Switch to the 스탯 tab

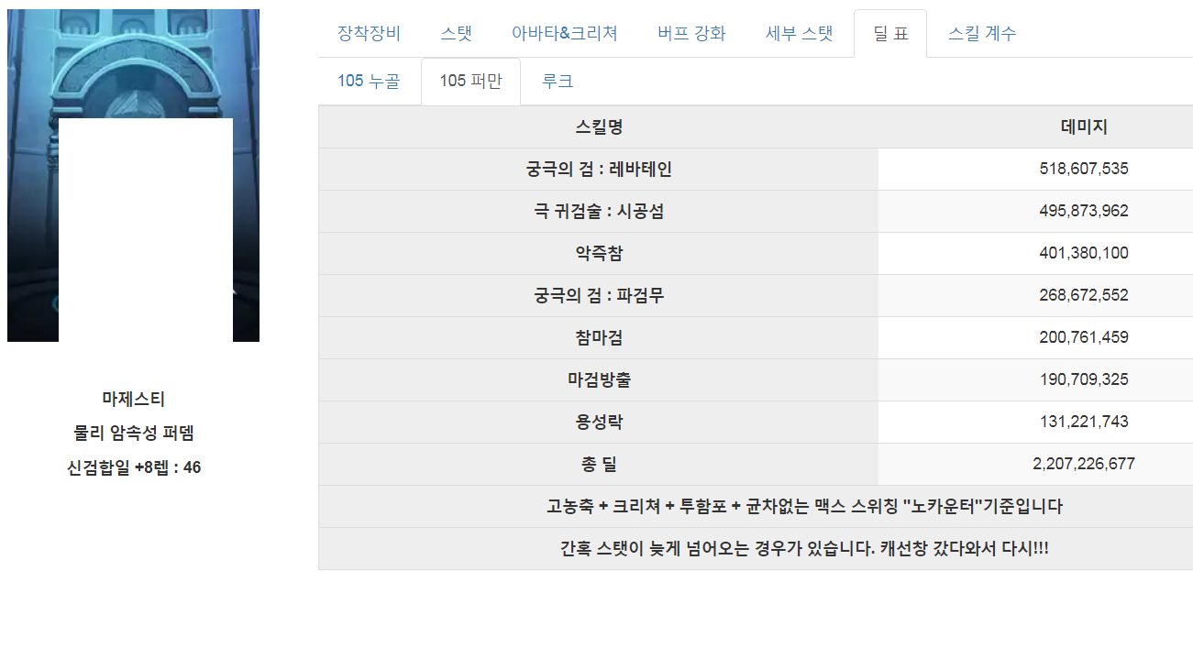coord(456,34)
